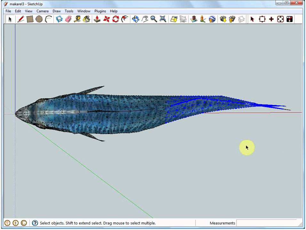Select the Orbit tool
Image resolution: width=306 pixels, height=230 pixels.
[135, 19]
